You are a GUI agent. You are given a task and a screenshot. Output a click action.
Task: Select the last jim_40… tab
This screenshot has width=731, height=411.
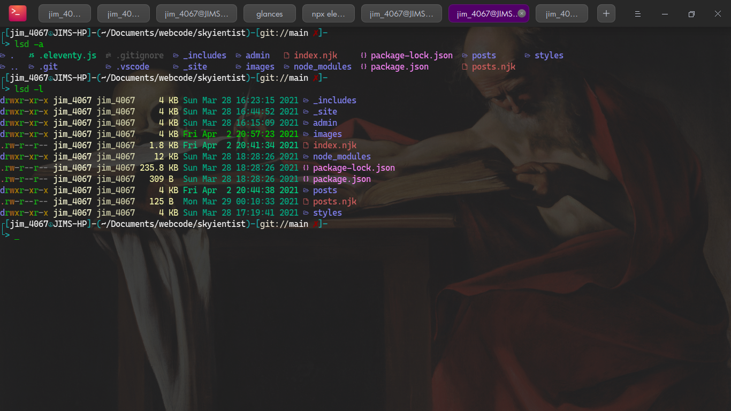pos(561,13)
